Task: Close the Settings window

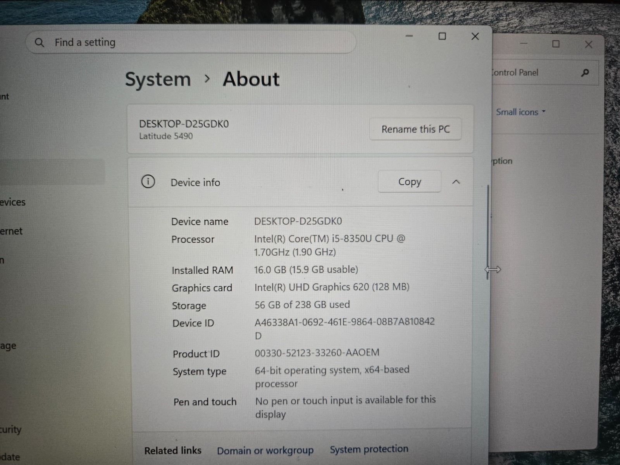Action: 475,36
